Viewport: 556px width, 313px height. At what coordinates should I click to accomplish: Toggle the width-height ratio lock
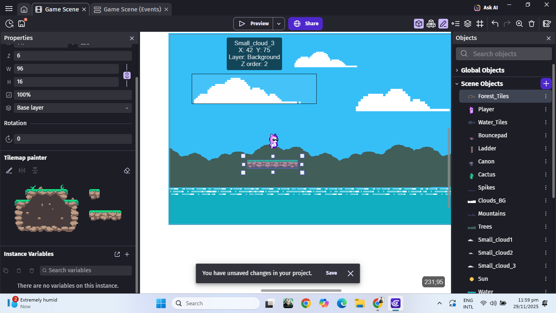[x=127, y=75]
